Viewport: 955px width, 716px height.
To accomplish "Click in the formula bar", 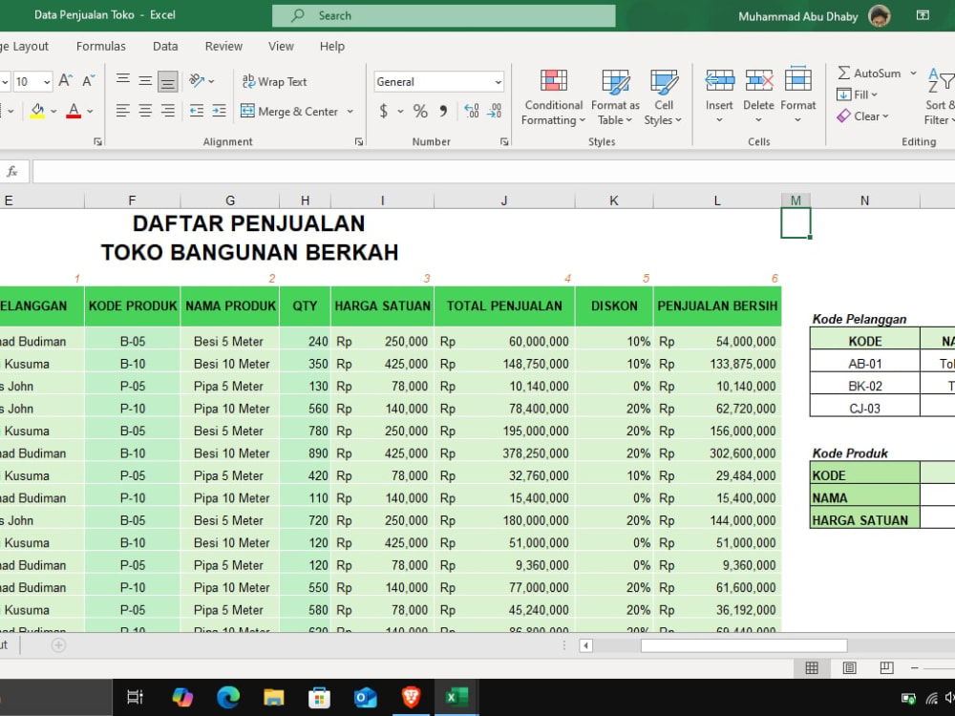I will [494, 172].
